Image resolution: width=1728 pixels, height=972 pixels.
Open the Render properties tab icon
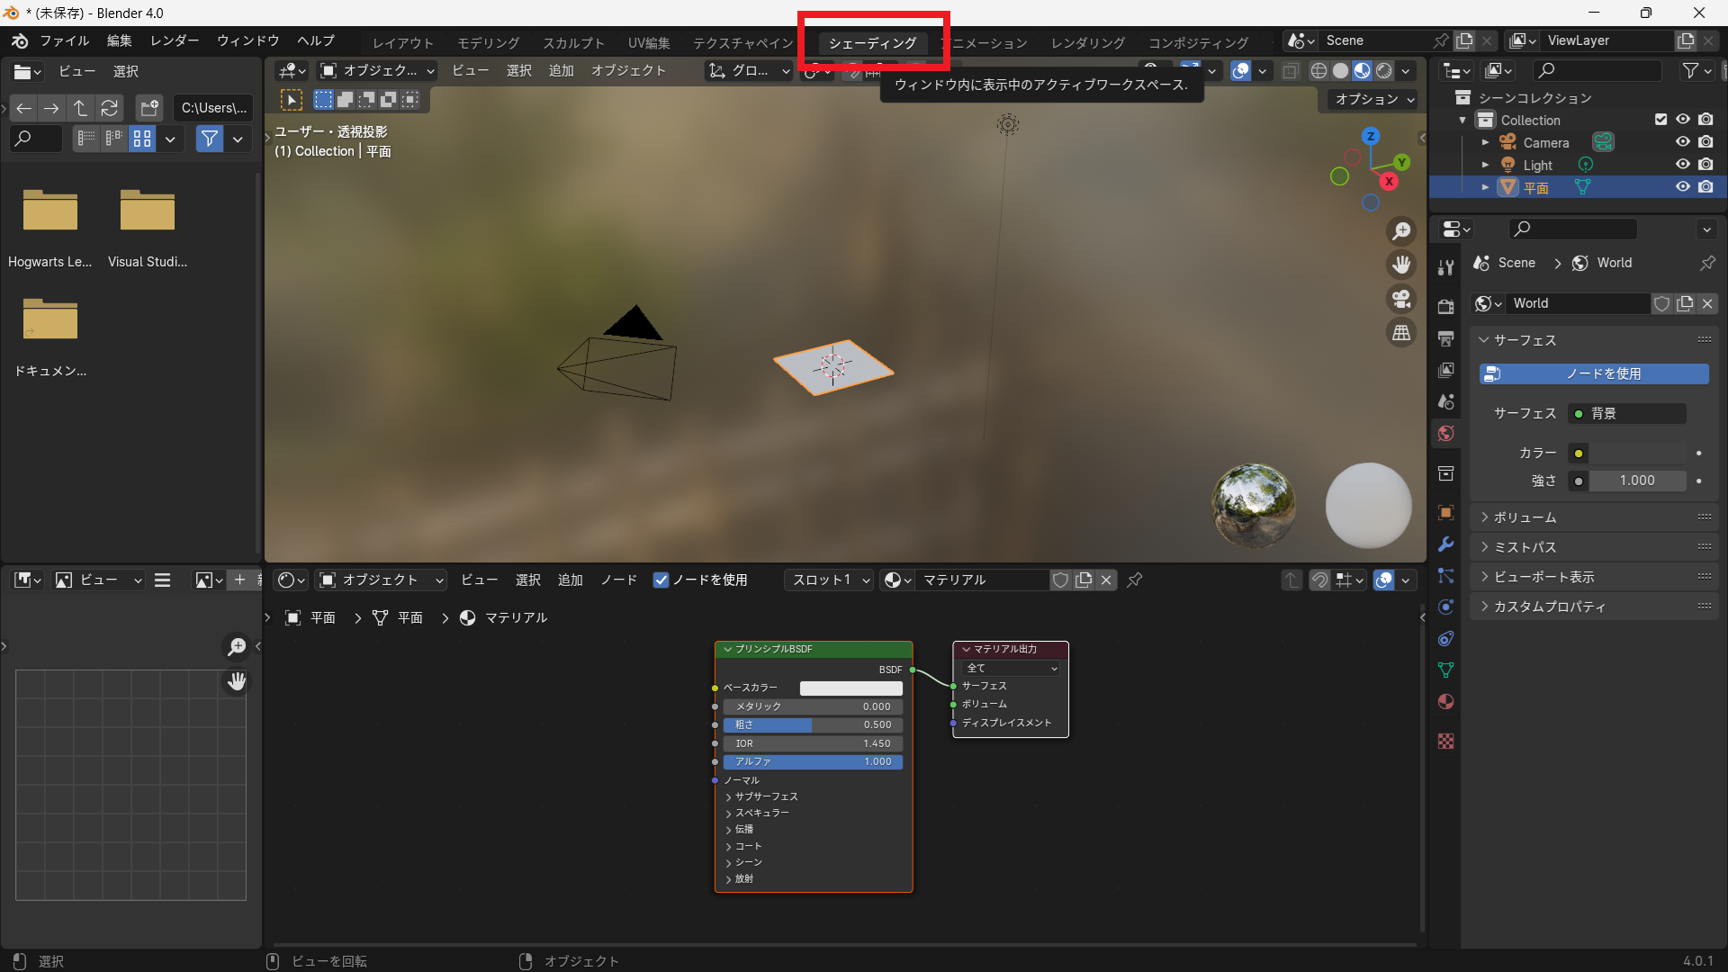(1445, 307)
